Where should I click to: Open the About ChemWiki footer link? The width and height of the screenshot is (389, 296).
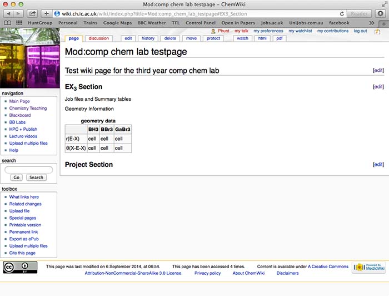tap(248, 273)
